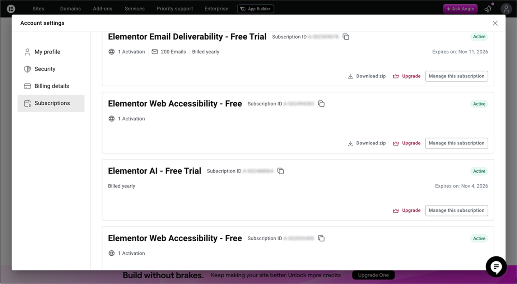Close the Account settings dialog
517x284 pixels.
pos(495,23)
